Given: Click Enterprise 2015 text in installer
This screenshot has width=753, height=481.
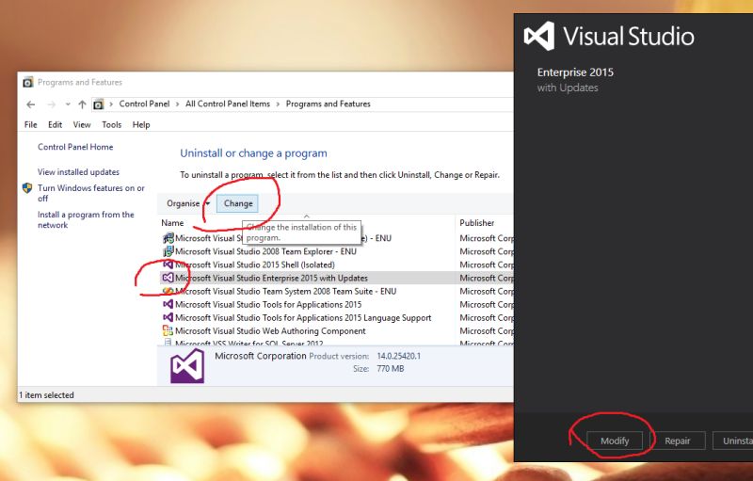Looking at the screenshot, I should (x=575, y=72).
